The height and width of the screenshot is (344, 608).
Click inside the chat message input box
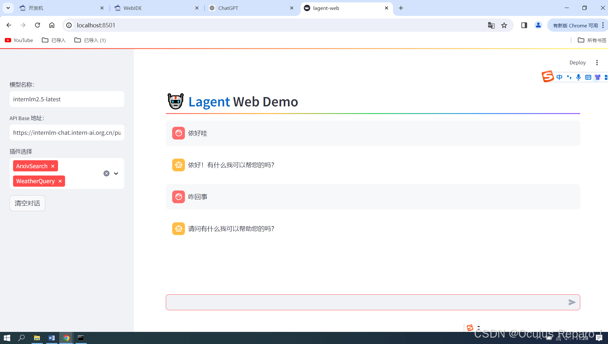(x=351, y=302)
